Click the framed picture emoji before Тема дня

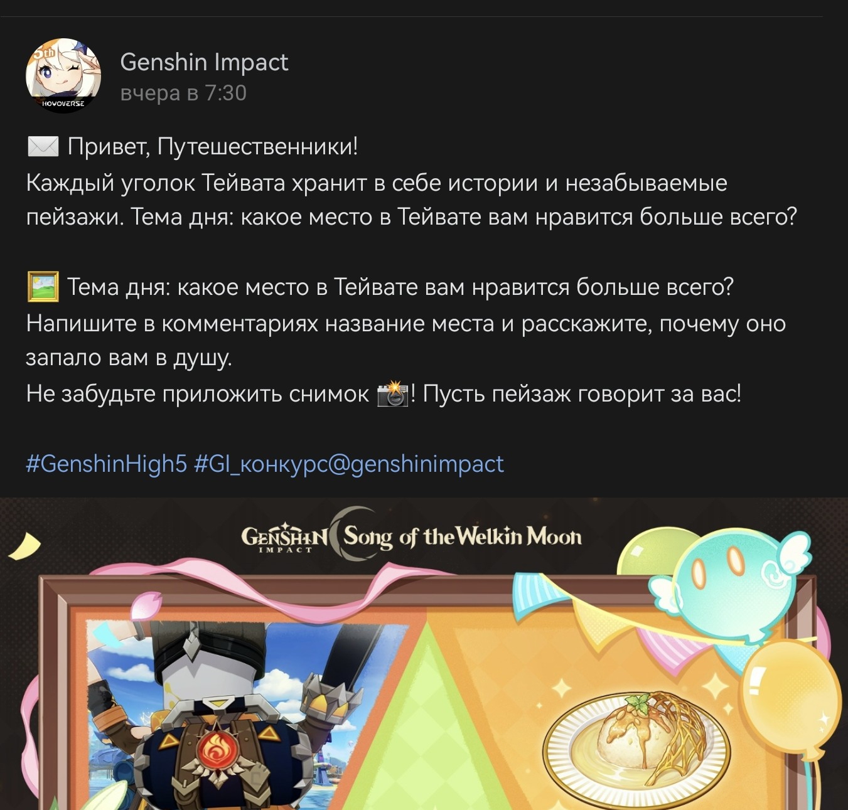[x=43, y=287]
